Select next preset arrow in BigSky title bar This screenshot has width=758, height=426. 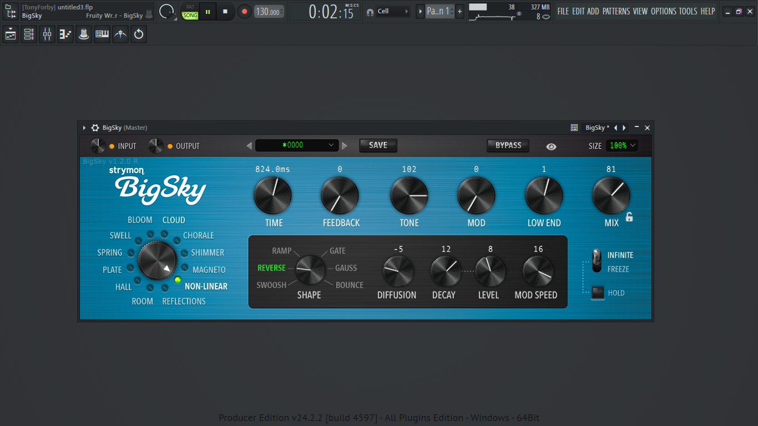624,128
